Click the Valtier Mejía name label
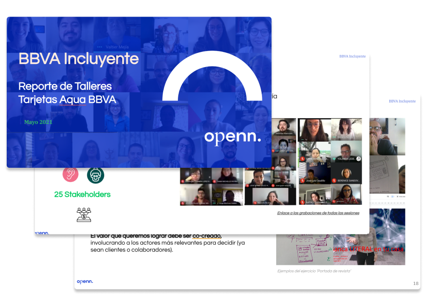This screenshot has height=302, width=430. pos(117,47)
